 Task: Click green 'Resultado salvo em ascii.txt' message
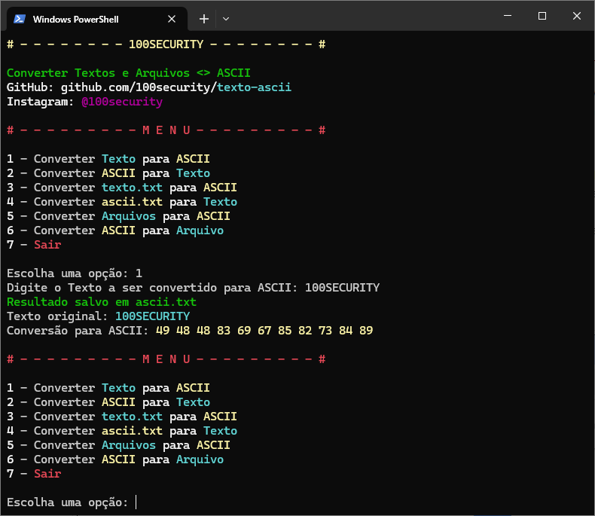point(102,302)
